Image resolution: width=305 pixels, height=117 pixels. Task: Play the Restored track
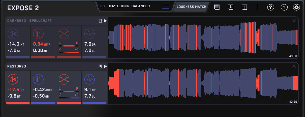[x=105, y=67]
